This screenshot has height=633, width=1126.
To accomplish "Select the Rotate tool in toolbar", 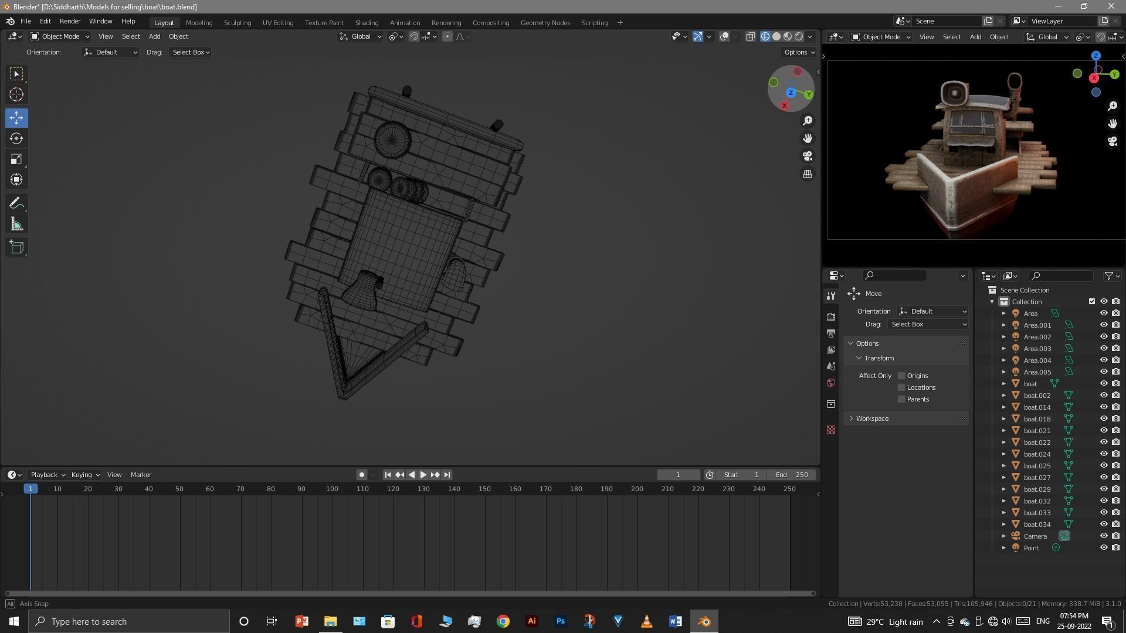I will point(16,139).
